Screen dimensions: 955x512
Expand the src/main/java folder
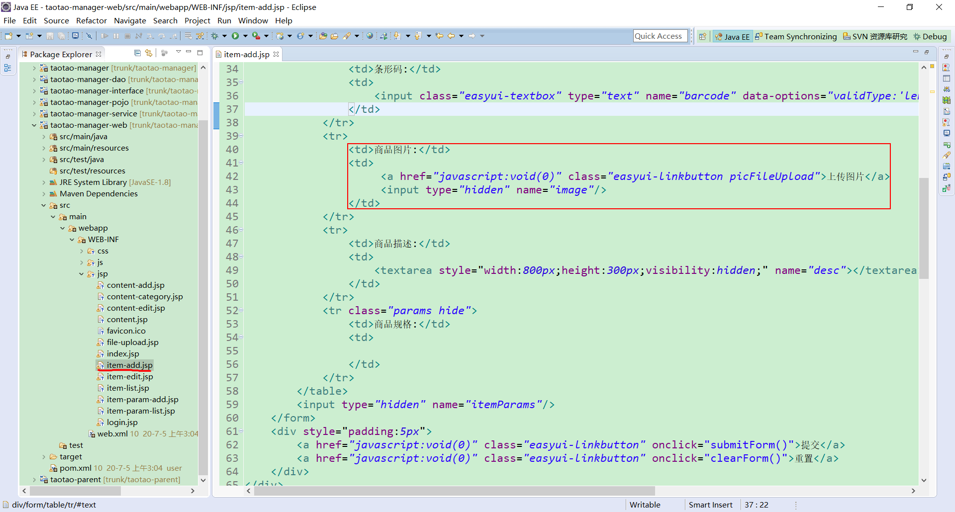(x=44, y=137)
